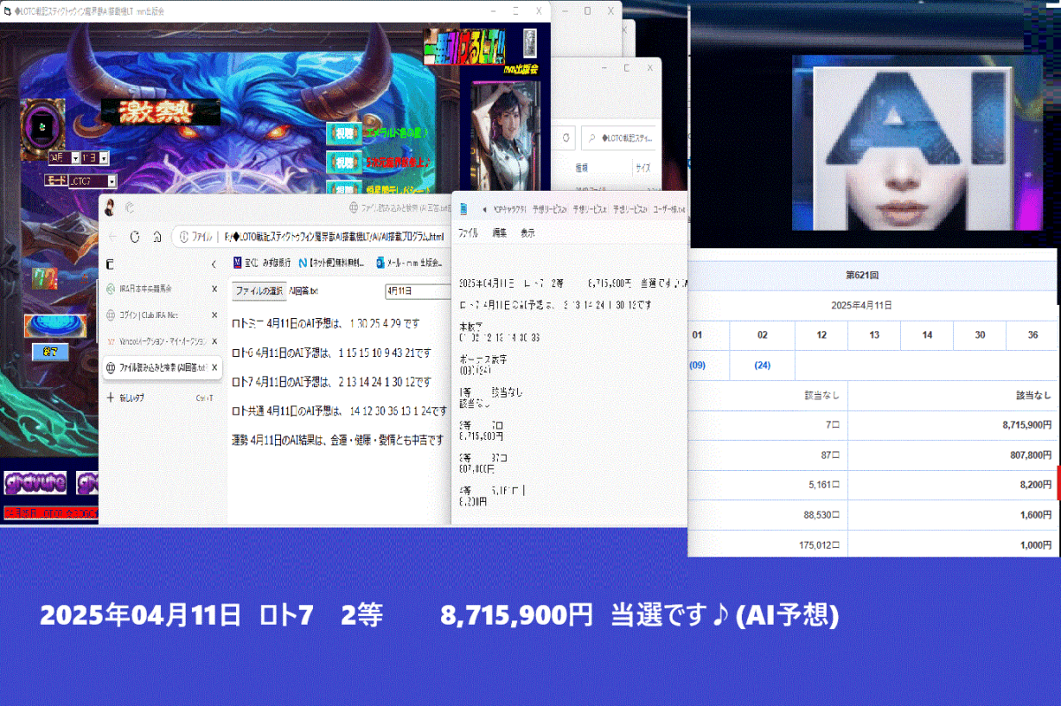
Task: Click bonus number (24) in results table
Action: pyautogui.click(x=762, y=365)
